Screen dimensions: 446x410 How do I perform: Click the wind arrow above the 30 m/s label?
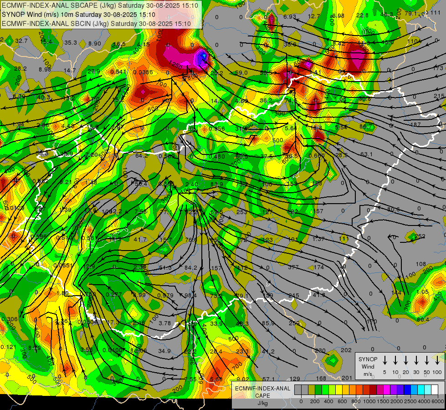tap(416, 360)
